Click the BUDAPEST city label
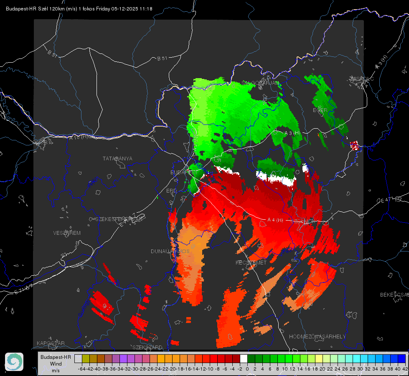Viewport: 409px width, 376px height. coord(184,172)
